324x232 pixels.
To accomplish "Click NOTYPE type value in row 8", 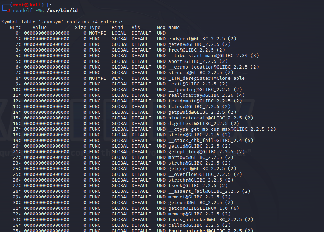I will pos(98,78).
